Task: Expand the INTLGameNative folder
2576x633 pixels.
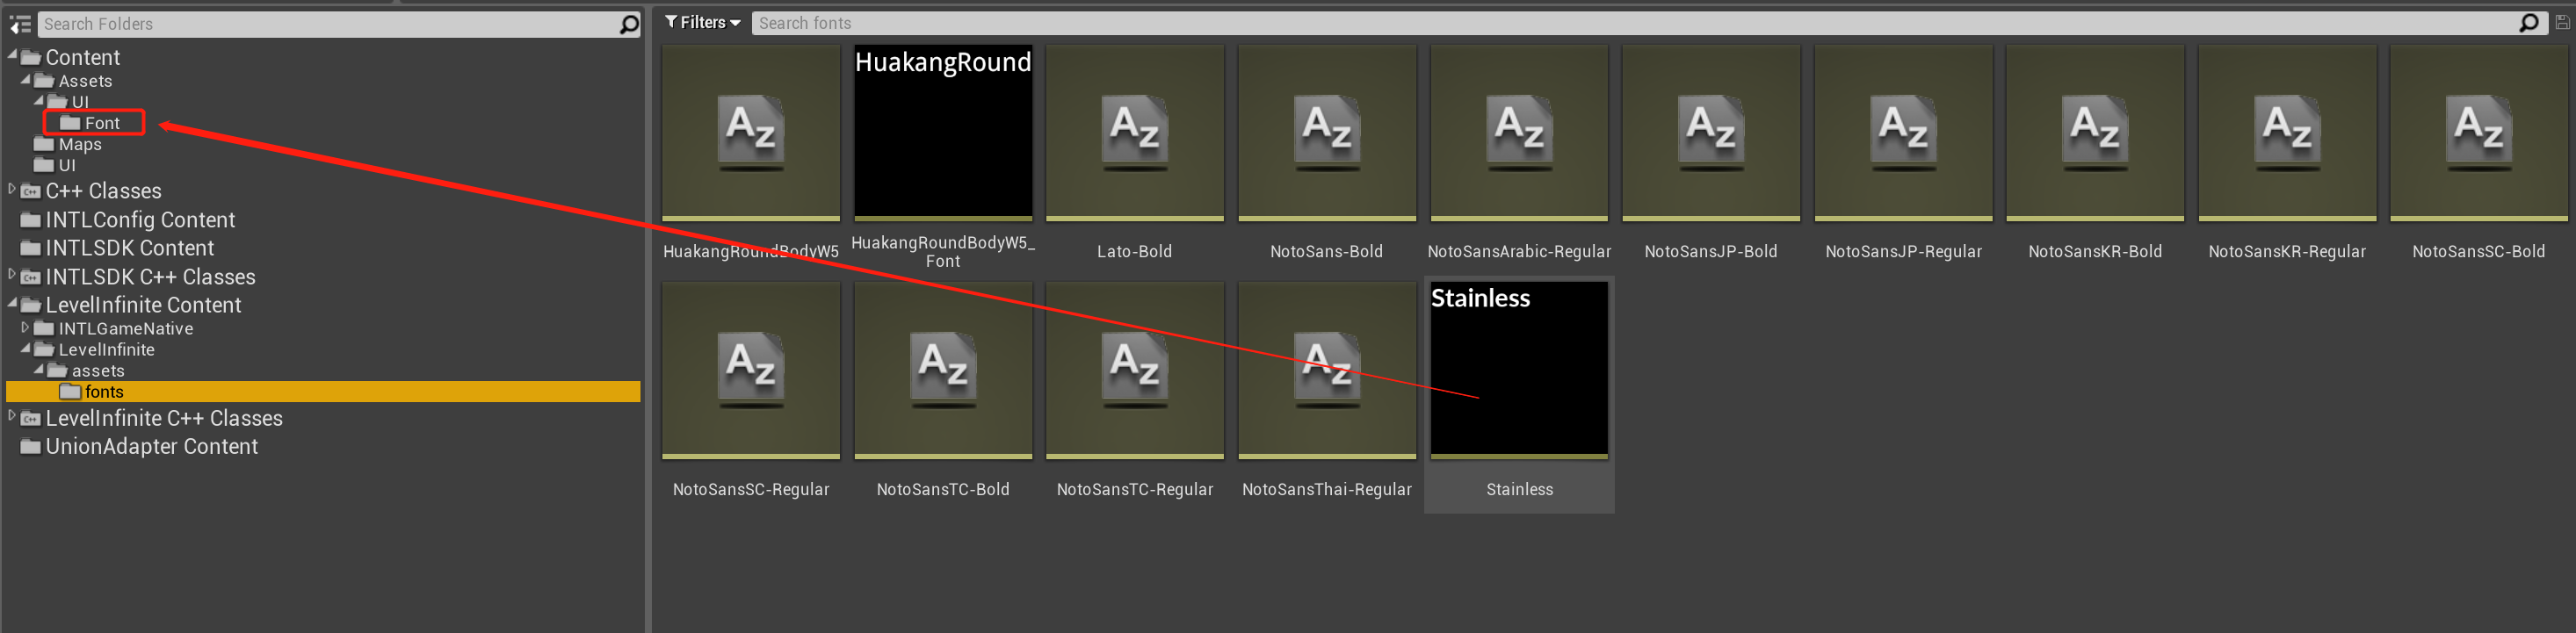Action: 25,327
